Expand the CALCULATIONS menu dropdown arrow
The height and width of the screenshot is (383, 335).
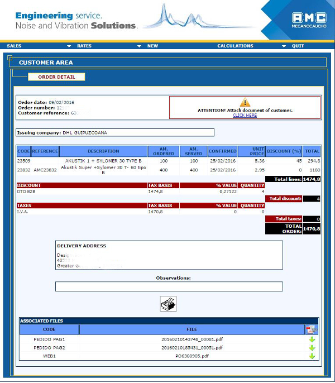pyautogui.click(x=284, y=46)
